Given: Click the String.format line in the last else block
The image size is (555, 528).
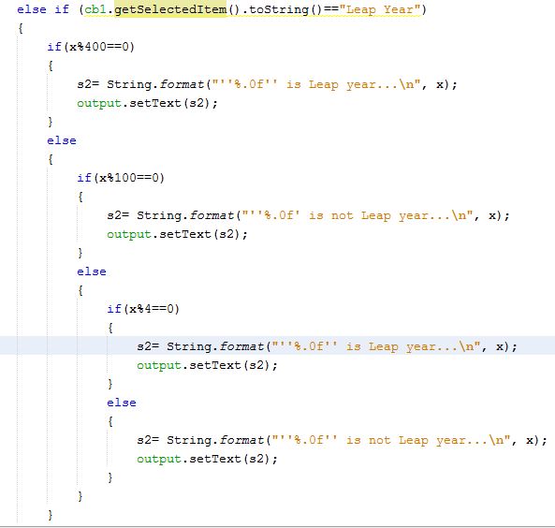Looking at the screenshot, I should coord(342,440).
